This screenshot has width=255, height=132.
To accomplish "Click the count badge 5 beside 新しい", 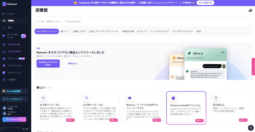I will pyautogui.click(x=50, y=88).
